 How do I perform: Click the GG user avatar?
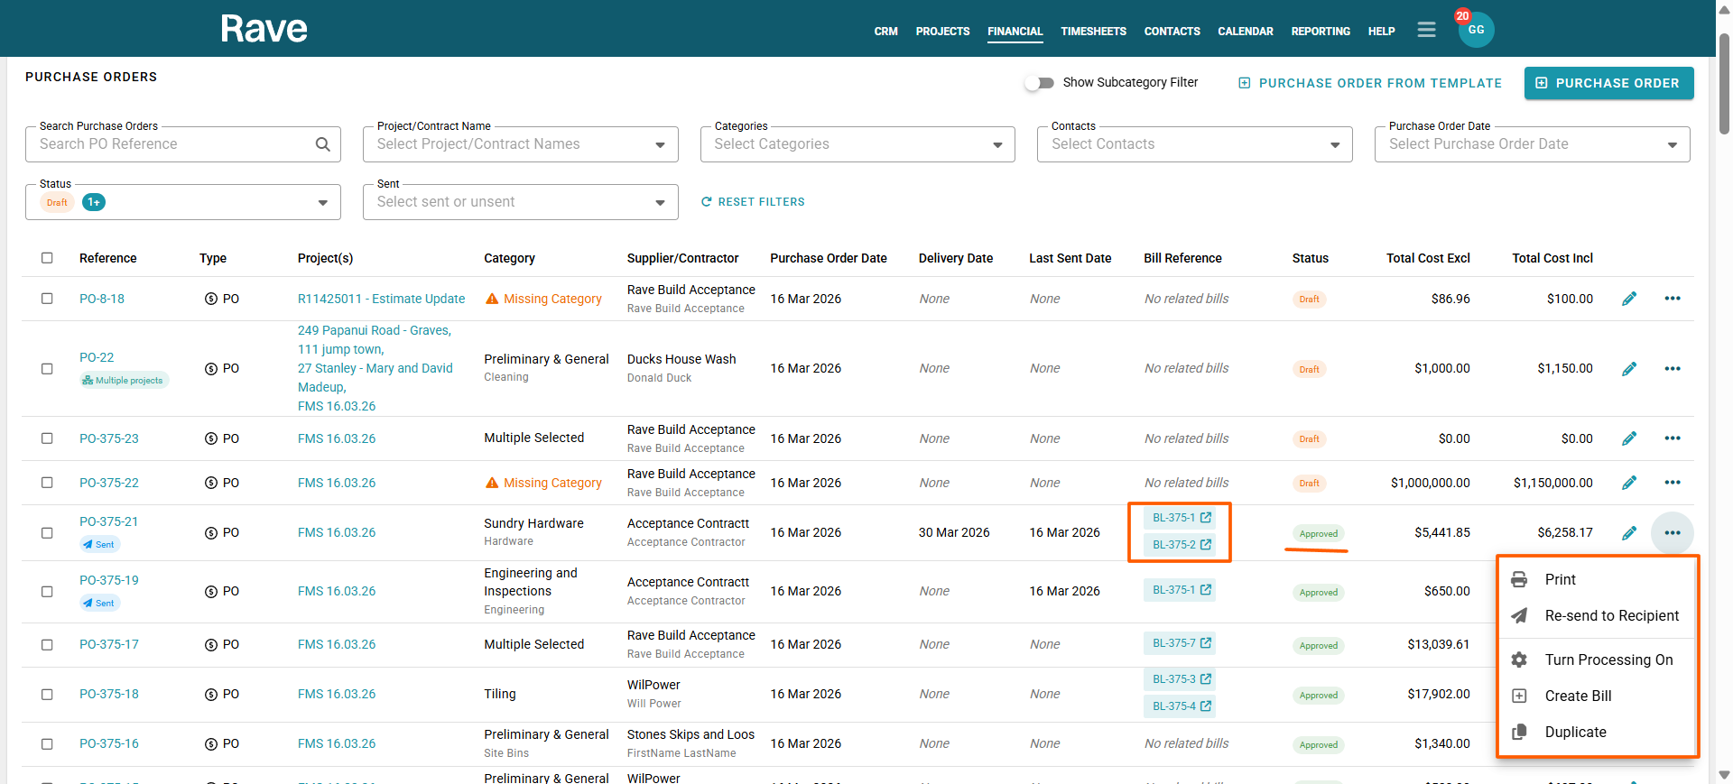pos(1476,30)
